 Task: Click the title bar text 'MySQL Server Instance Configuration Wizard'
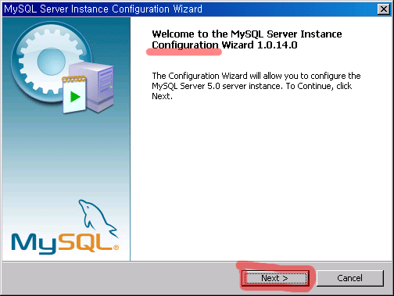point(103,9)
